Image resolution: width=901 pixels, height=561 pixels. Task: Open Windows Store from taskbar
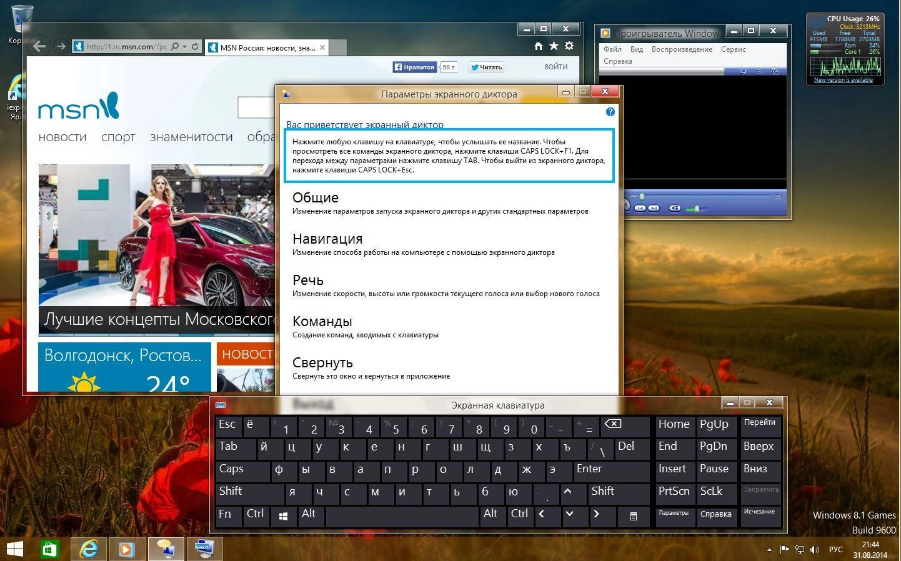point(49,549)
